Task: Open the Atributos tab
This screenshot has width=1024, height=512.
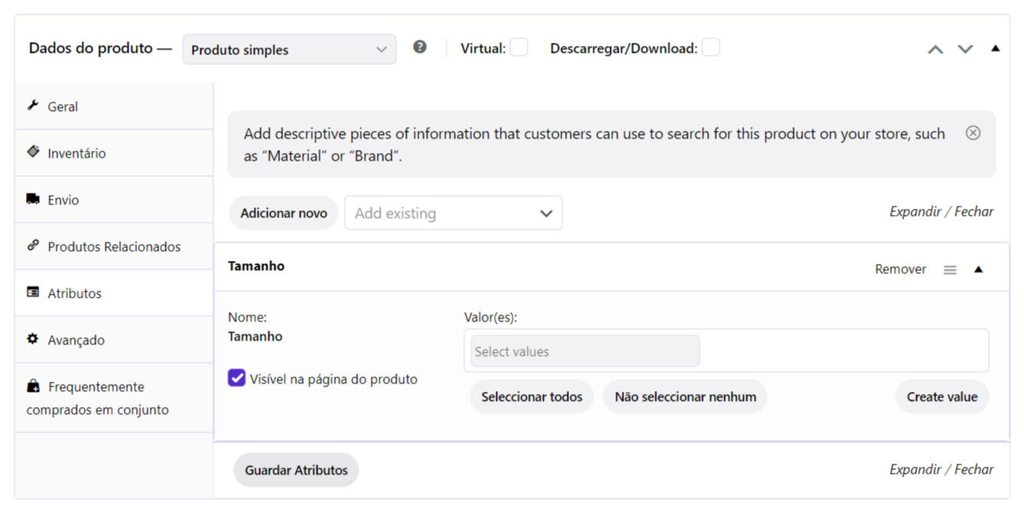Action: coord(114,293)
